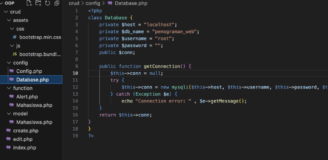
Task: Open the bootstrap.bundl... JS file
Action: click(x=40, y=54)
